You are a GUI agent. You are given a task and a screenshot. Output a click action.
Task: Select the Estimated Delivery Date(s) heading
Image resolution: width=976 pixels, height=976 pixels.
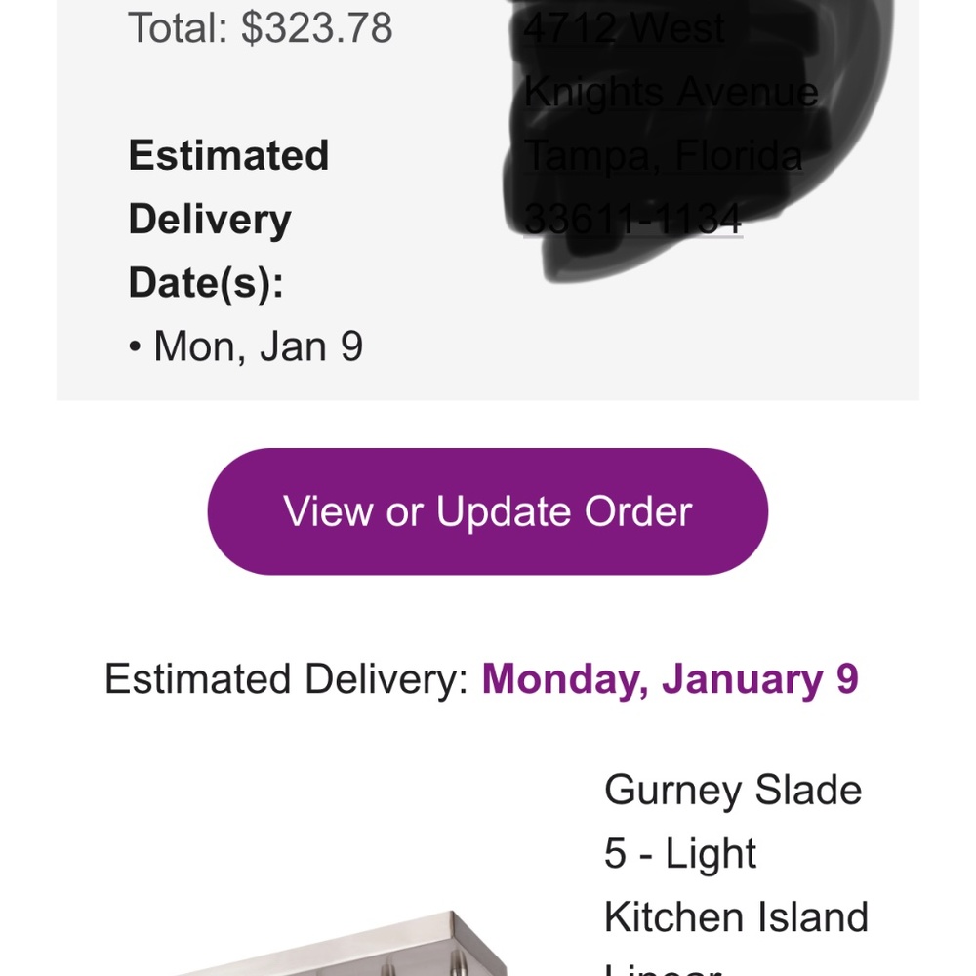[228, 219]
